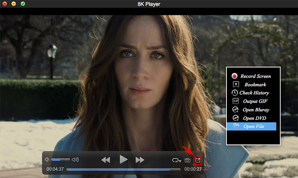Screen dimensions: 298x178
Task: Click the share/export icon in red box
Action: 198,160
